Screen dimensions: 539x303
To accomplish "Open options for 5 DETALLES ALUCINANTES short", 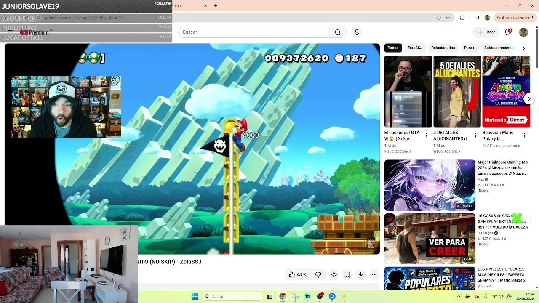I will point(475,136).
